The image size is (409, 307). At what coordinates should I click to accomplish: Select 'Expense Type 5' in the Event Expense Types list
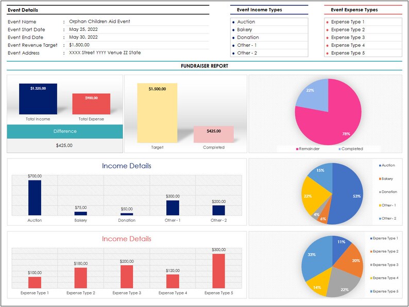tap(363, 53)
